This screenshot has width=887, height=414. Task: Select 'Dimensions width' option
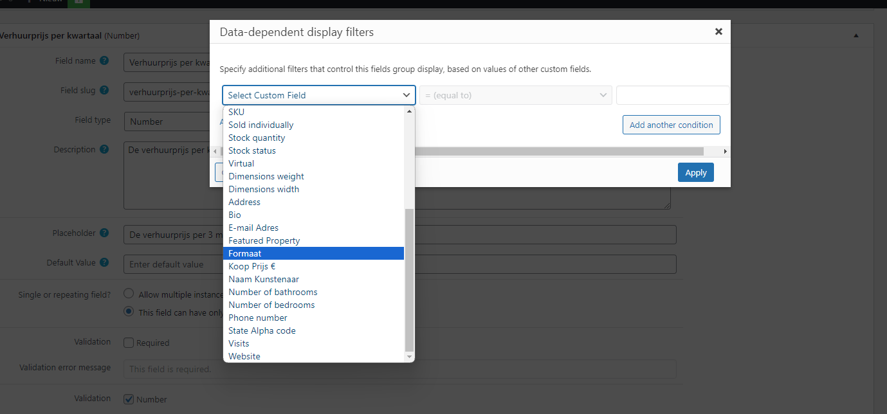tap(313, 189)
